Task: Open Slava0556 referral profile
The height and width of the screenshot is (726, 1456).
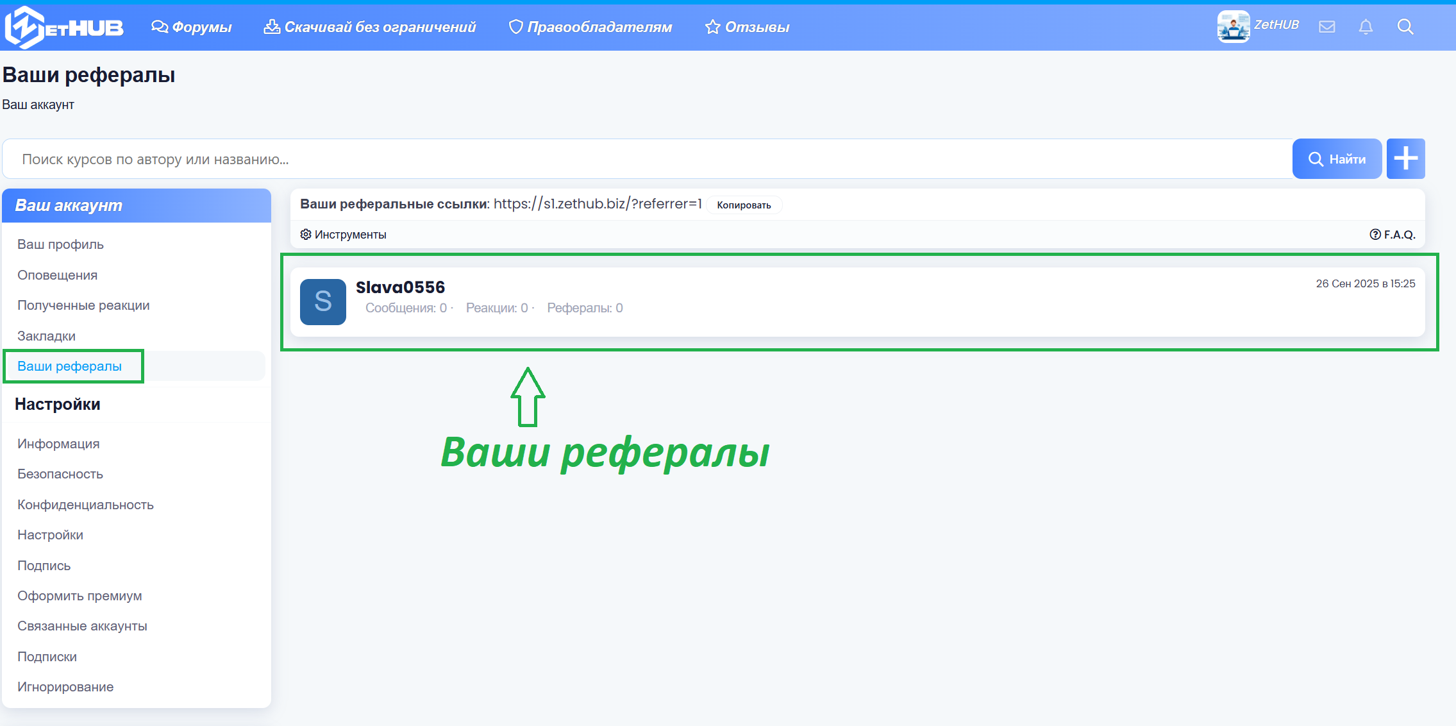Action: [400, 287]
